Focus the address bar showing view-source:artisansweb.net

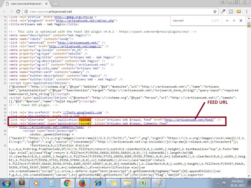[120, 12]
